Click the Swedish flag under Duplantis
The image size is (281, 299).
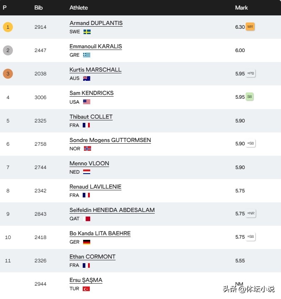pyautogui.click(x=87, y=32)
